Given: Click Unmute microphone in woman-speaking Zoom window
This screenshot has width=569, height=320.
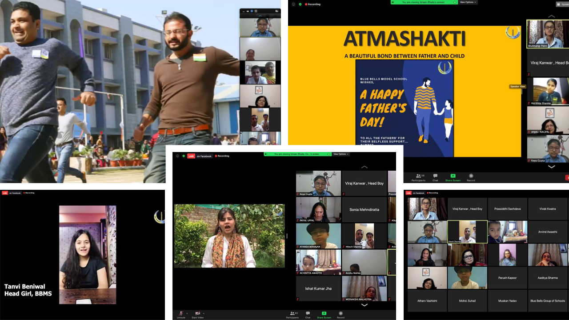Looking at the screenshot, I should click(181, 315).
